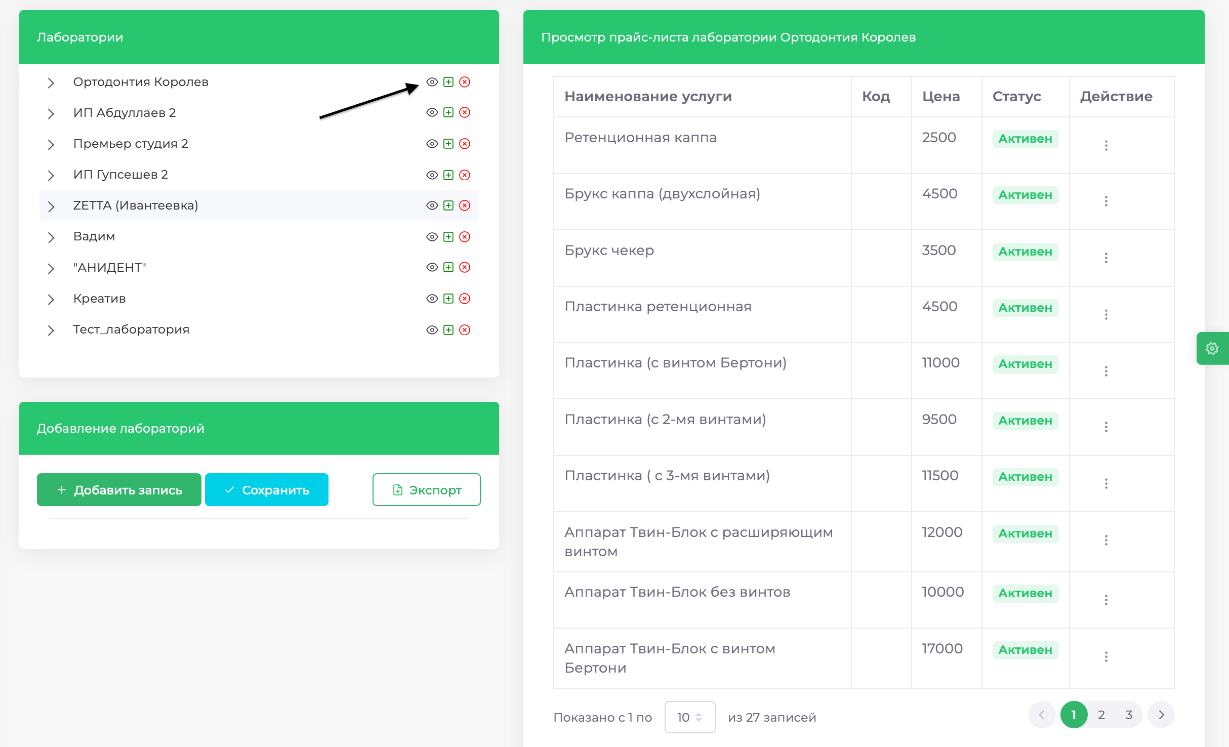Add entry to ИП Абдуллаев 2 with plus icon
This screenshot has height=747, width=1229.
pyautogui.click(x=448, y=112)
